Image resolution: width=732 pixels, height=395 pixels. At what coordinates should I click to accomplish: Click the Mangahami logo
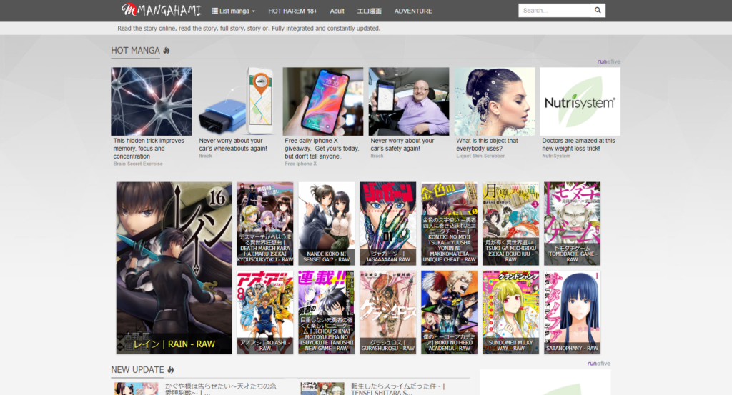[x=161, y=10]
